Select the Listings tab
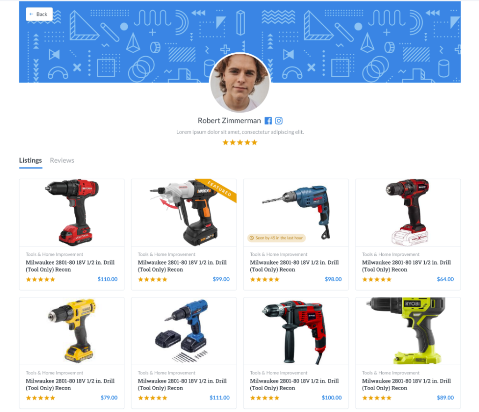Screen dimensions: 479x412 pyautogui.click(x=30, y=160)
